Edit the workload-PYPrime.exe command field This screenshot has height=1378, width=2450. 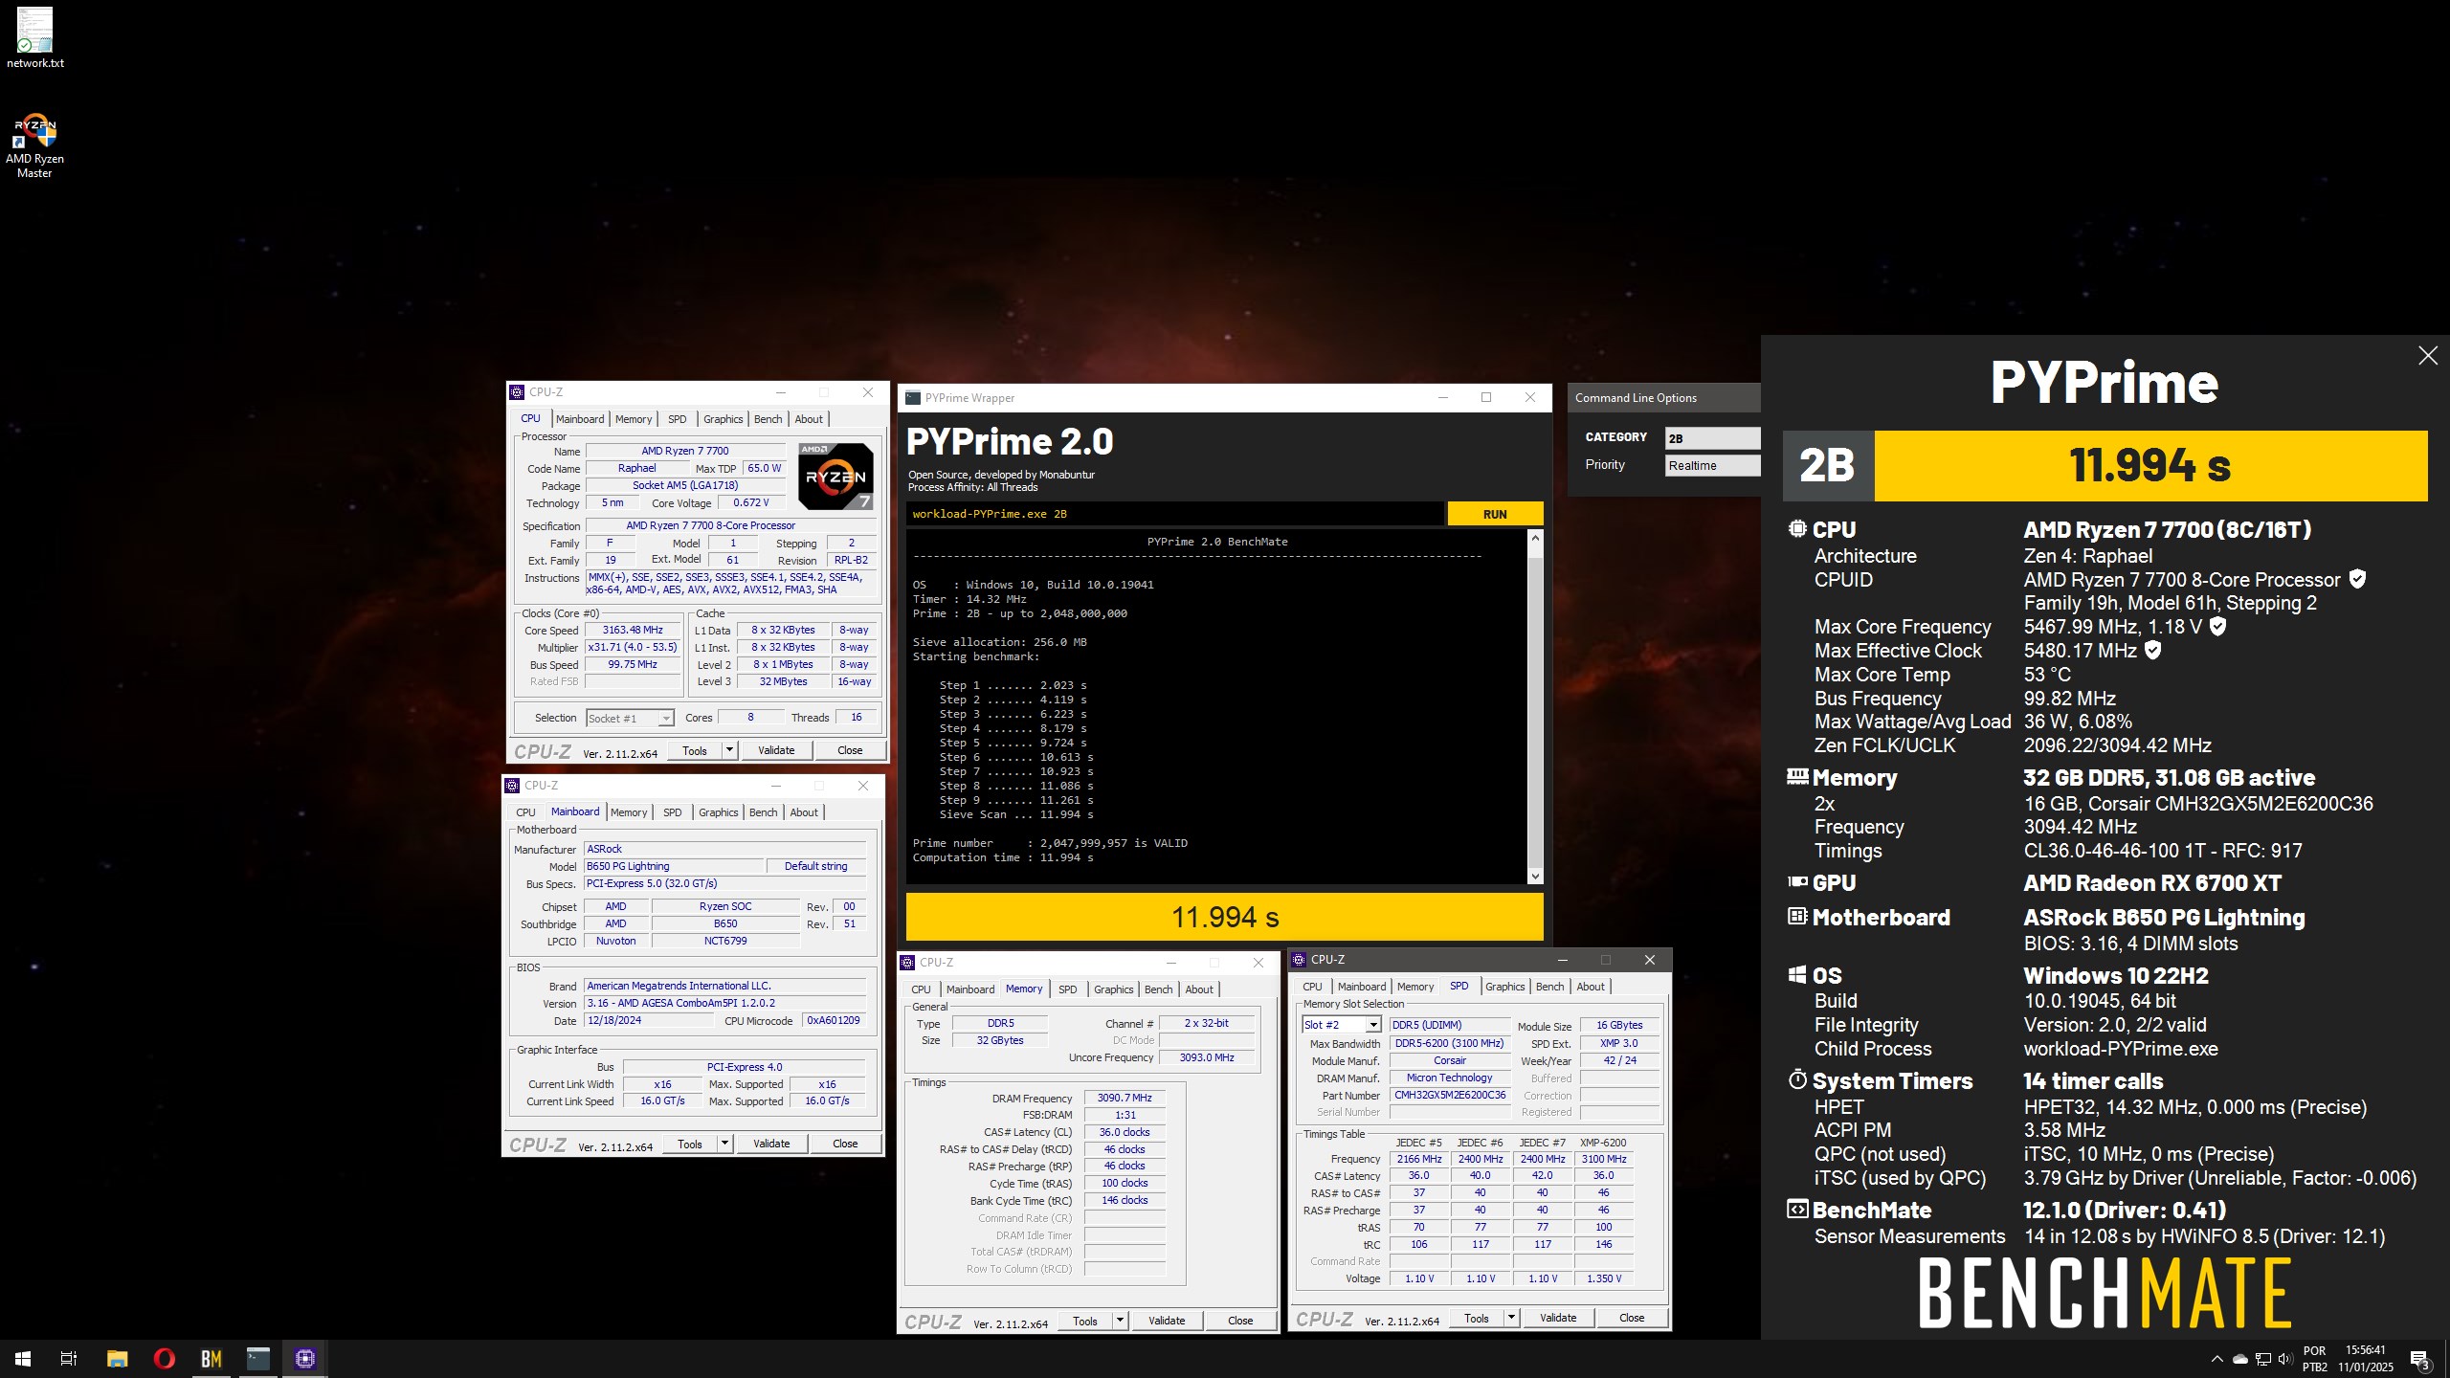point(1174,514)
